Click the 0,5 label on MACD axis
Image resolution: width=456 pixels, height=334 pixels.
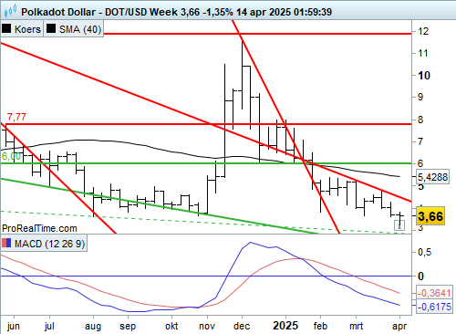point(424,253)
